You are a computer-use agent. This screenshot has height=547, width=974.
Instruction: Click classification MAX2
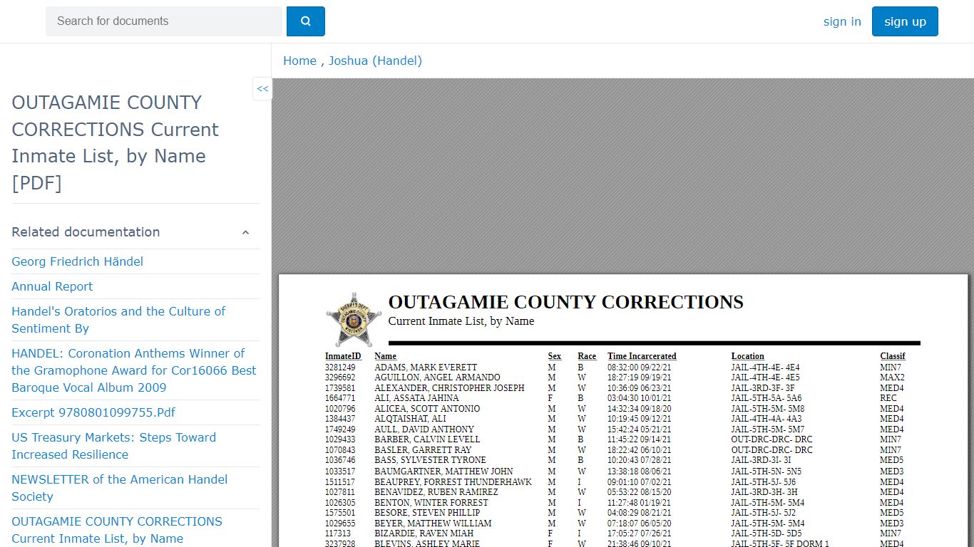pos(892,377)
